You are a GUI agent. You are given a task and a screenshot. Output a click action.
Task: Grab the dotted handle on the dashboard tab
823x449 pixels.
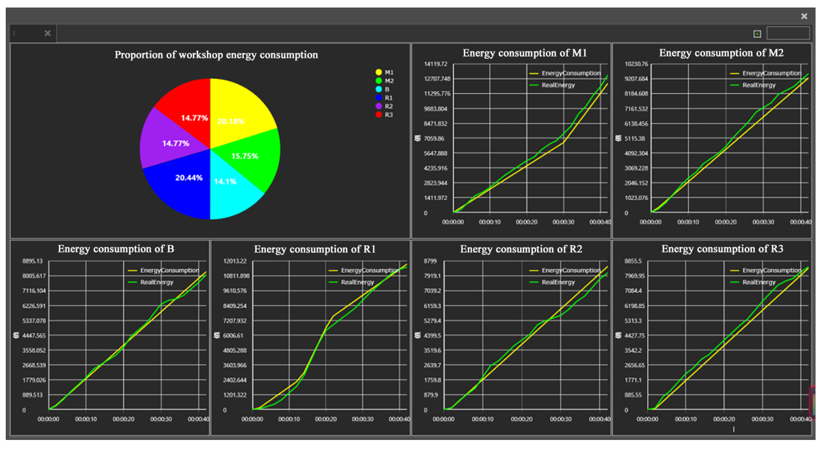(x=14, y=34)
